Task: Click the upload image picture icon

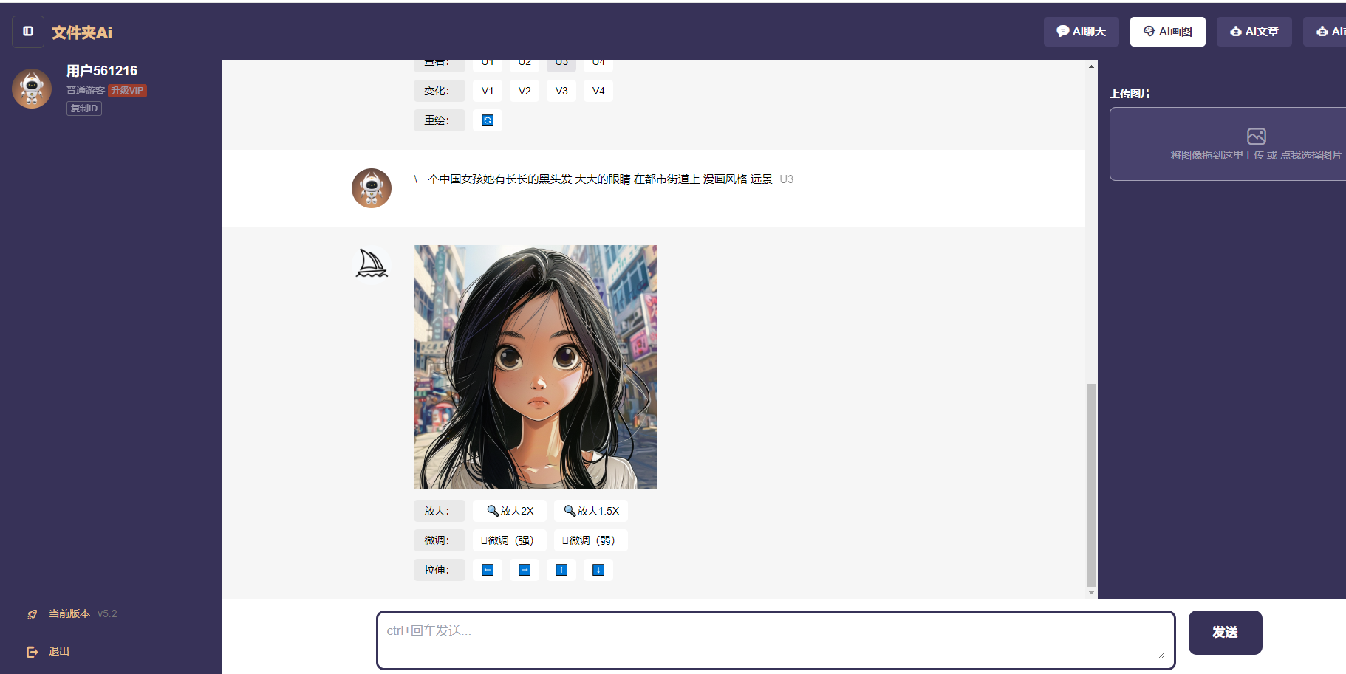Action: 1256,137
